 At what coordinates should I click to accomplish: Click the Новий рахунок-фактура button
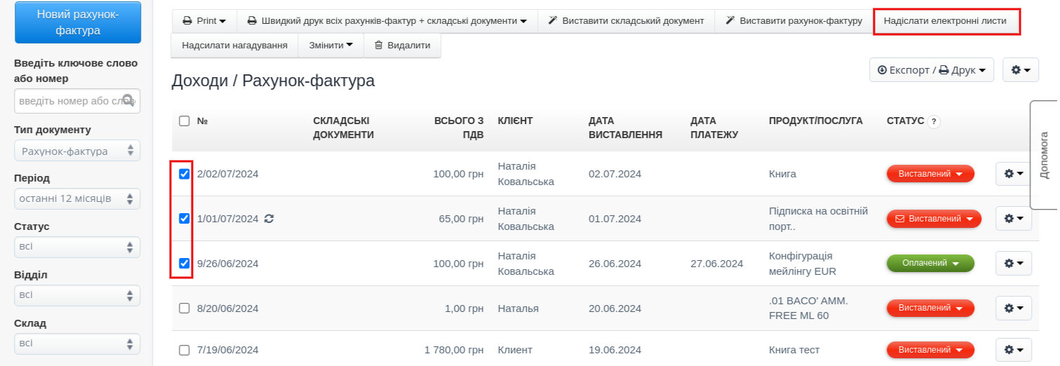pos(78,22)
